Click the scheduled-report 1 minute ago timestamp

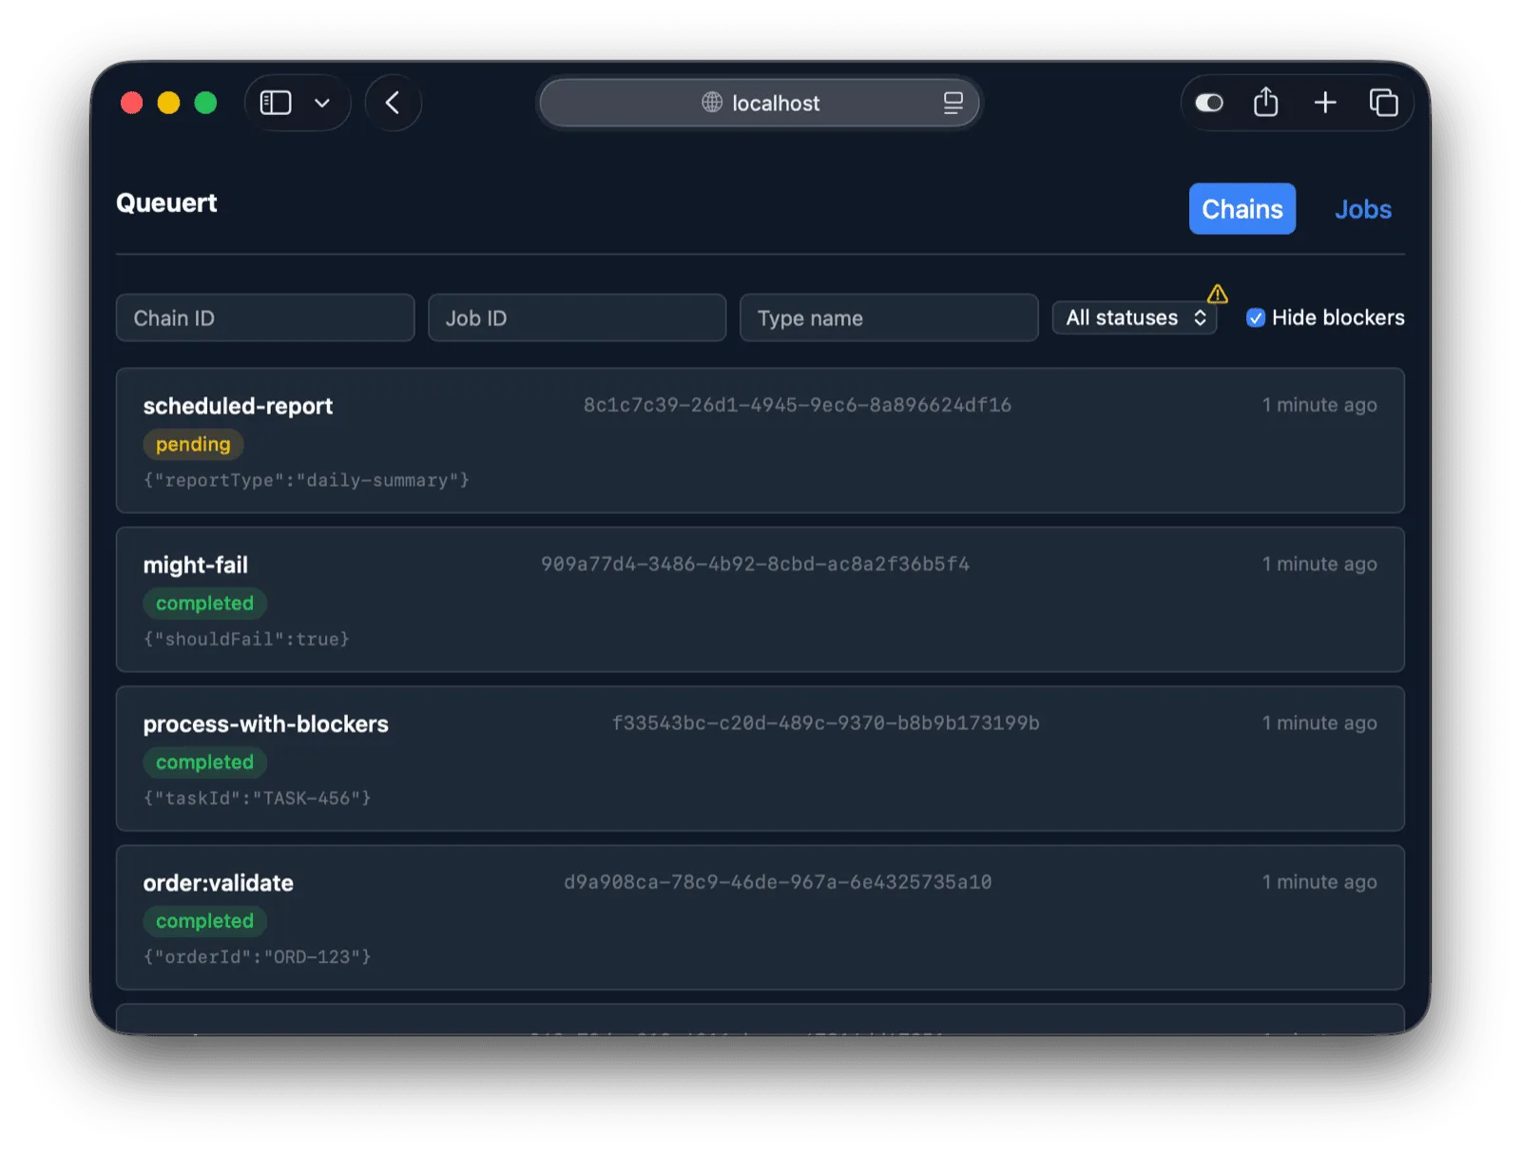tap(1319, 405)
